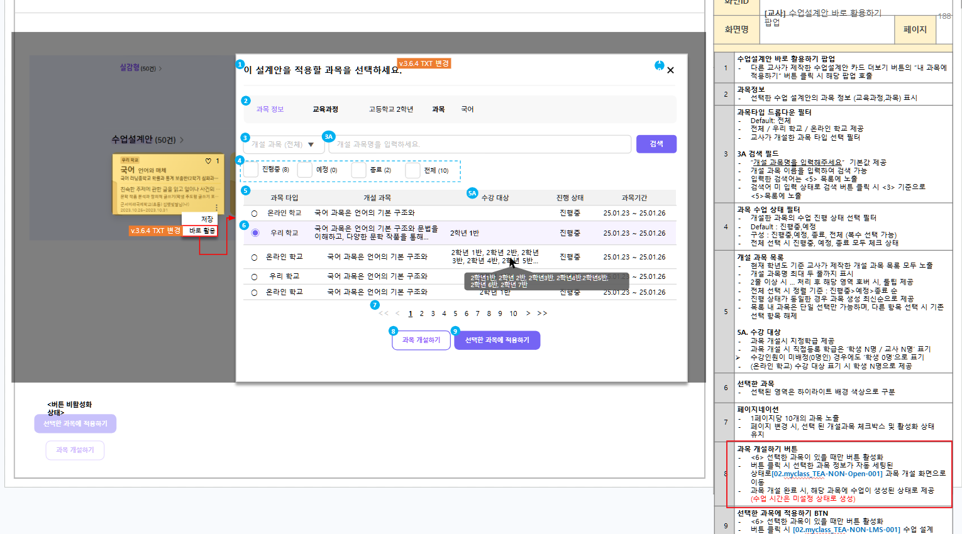
Task: Select the first 온라인 학교 row radio button
Action: pos(255,214)
